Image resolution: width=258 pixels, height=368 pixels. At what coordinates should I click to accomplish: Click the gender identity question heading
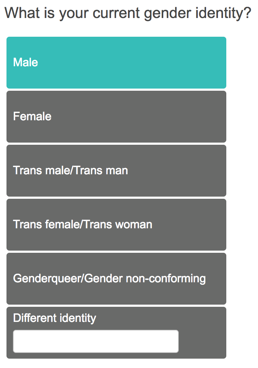point(128,14)
